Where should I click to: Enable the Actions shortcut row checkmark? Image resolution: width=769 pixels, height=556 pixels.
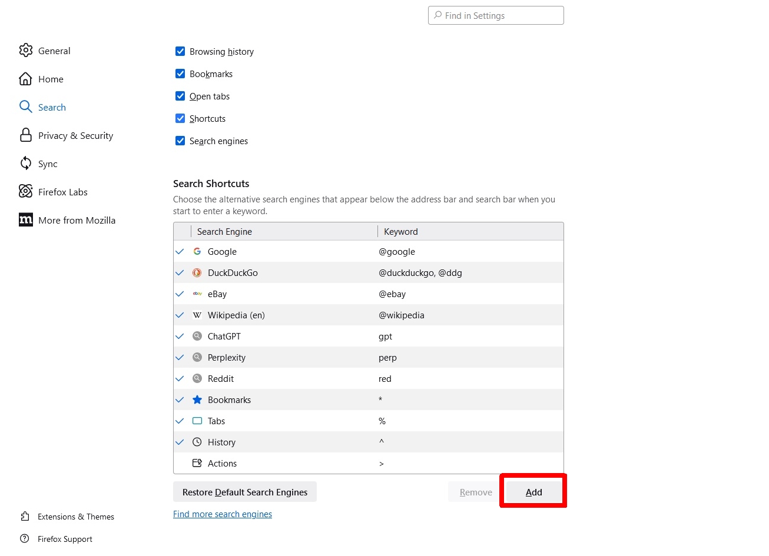(180, 464)
